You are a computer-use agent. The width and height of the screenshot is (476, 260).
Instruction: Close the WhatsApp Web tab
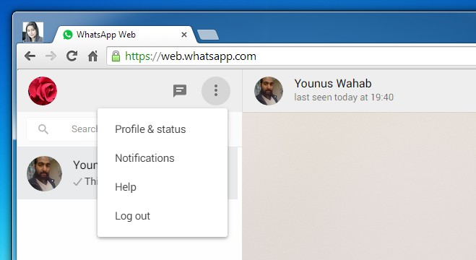(184, 35)
